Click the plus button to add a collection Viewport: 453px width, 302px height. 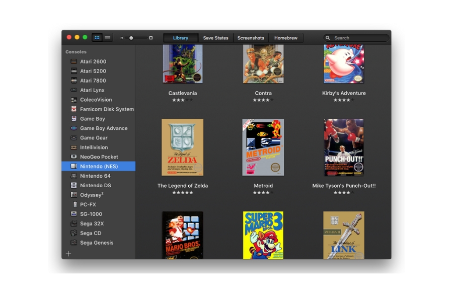click(68, 254)
